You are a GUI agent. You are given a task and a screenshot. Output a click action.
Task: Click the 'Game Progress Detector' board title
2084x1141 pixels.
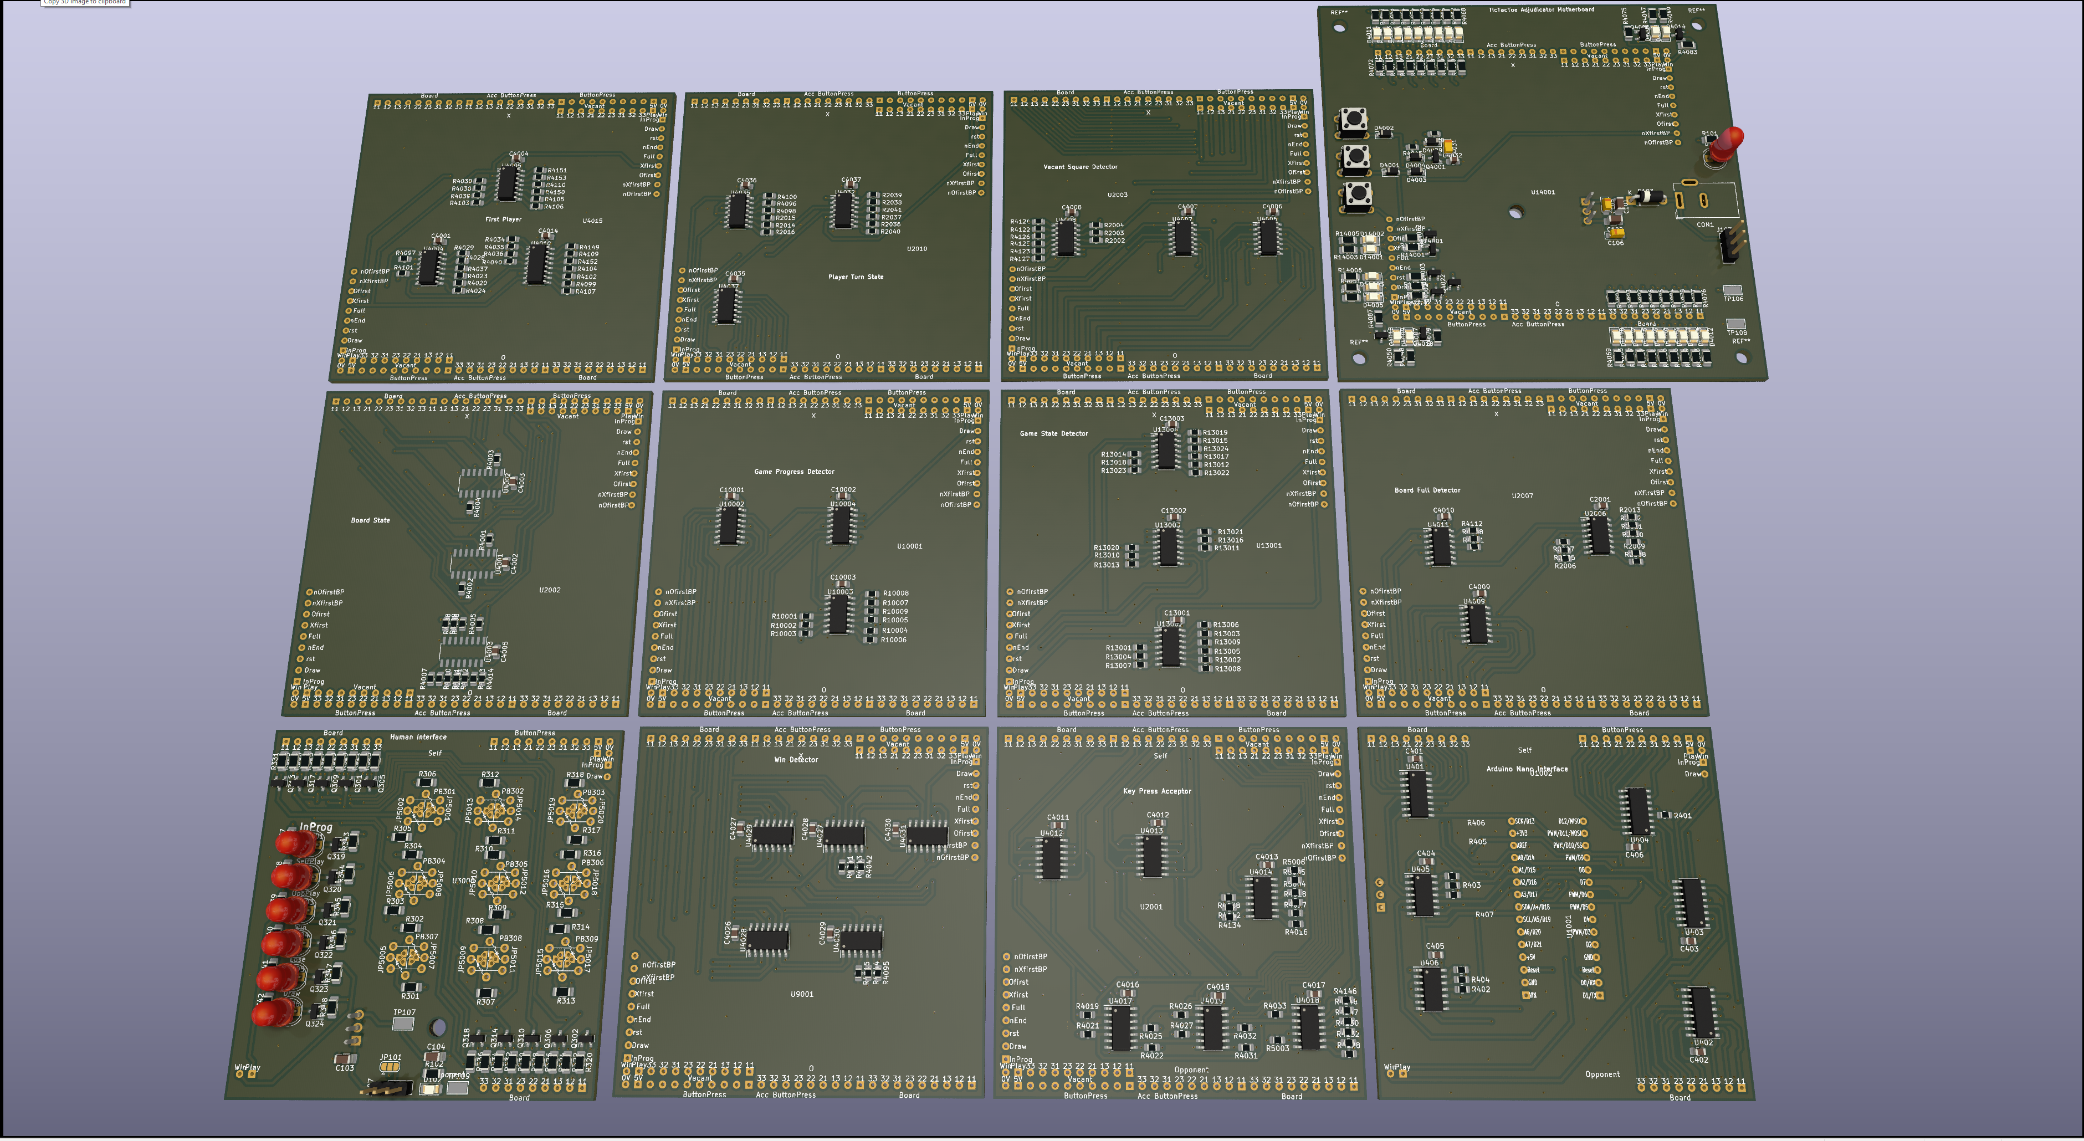[x=793, y=471]
